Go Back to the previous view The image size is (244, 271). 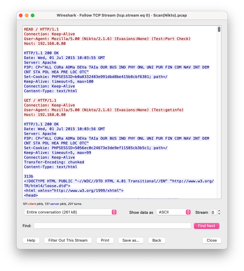point(157,240)
